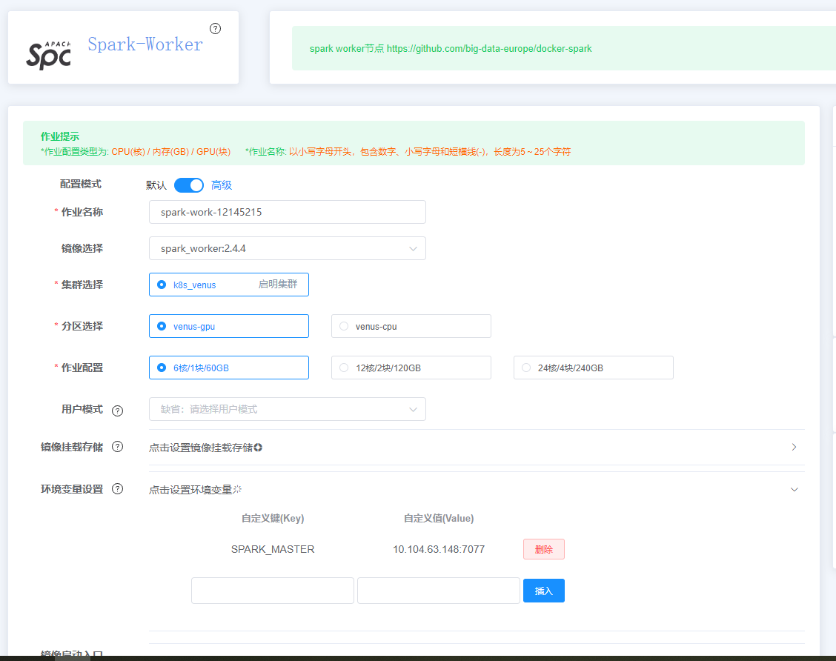Click the empty custom Key input field
836x661 pixels.
273,591
